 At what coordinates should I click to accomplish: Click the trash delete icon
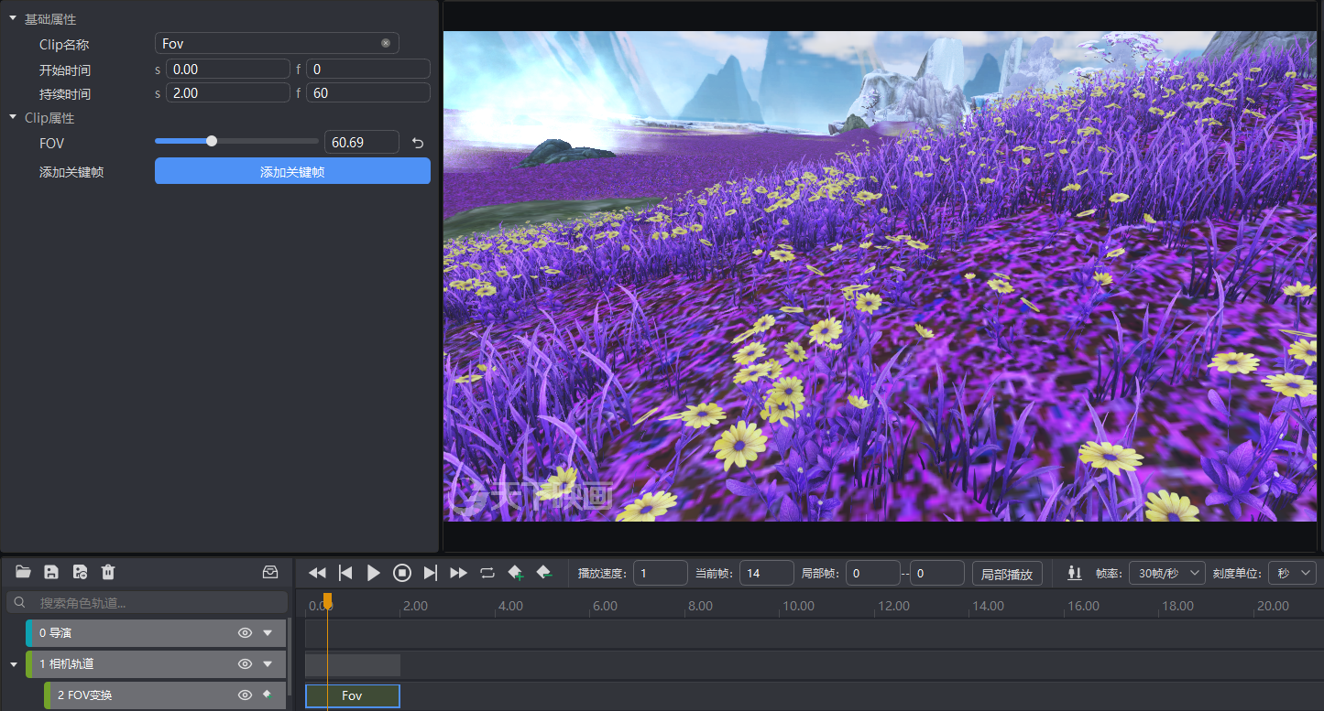click(x=108, y=572)
